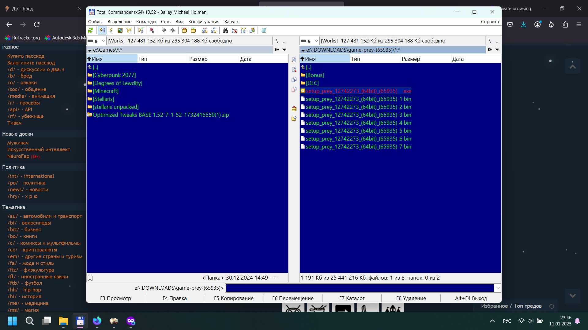Click the Edit file pencil icon in the middle bar
The image size is (588, 330).
294,70
